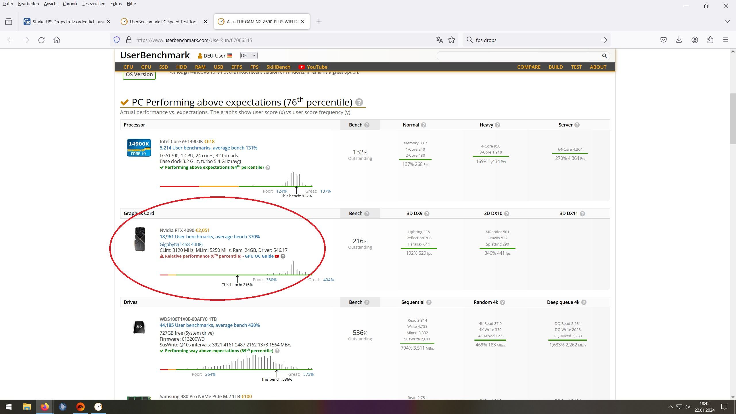Click the OS Version button
The width and height of the screenshot is (736, 414).
(139, 74)
